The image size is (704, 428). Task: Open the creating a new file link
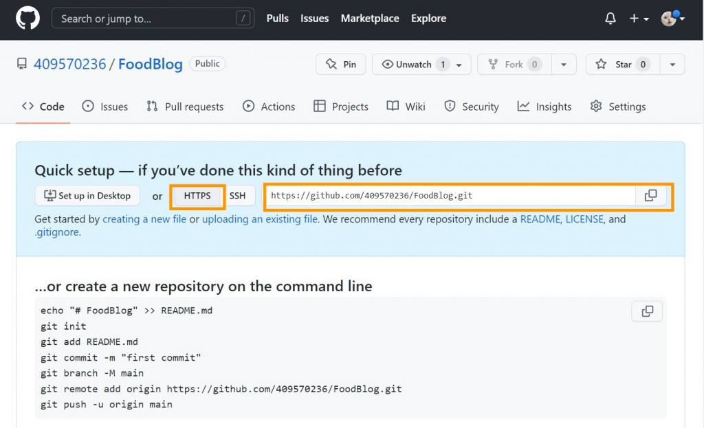(x=144, y=219)
